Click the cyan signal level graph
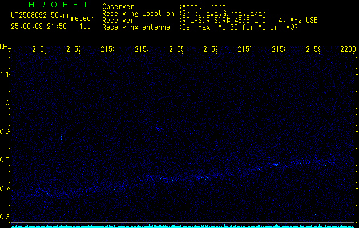Image resolution: width=359 pixels, height=228 pixels. tap(183, 226)
